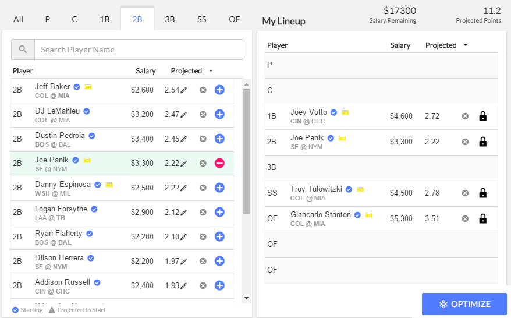The width and height of the screenshot is (511, 318).
Task: Edit Dilson Herrera's projection pencil
Action: coord(184,262)
